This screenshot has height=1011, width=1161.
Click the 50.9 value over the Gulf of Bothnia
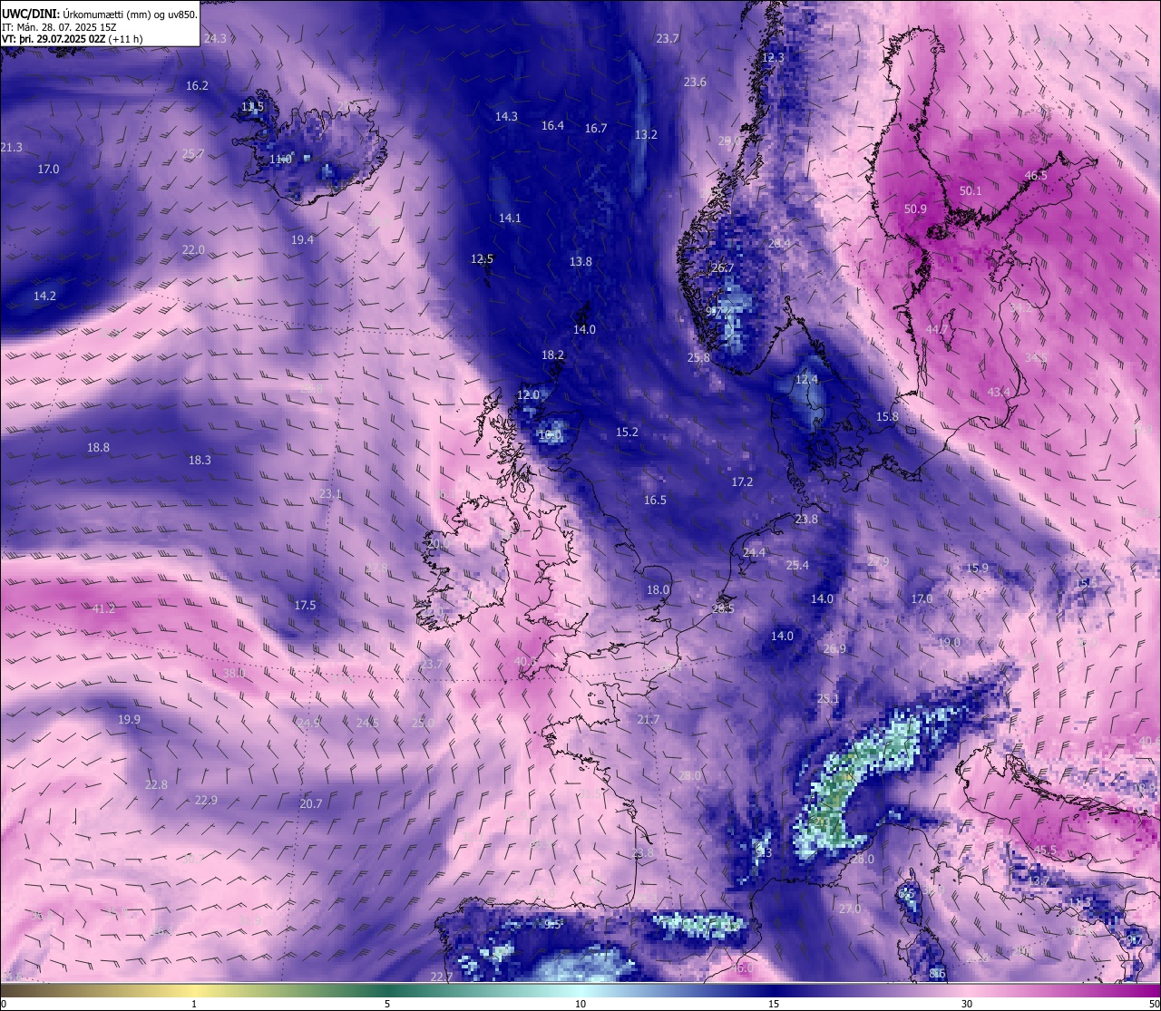tap(915, 209)
